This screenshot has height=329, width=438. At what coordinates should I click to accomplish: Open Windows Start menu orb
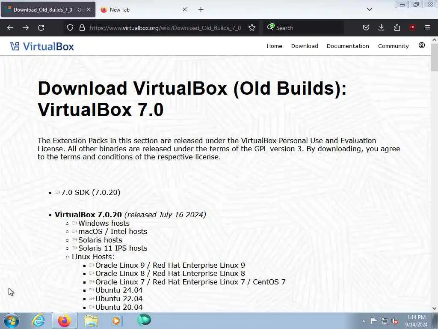pos(12,320)
